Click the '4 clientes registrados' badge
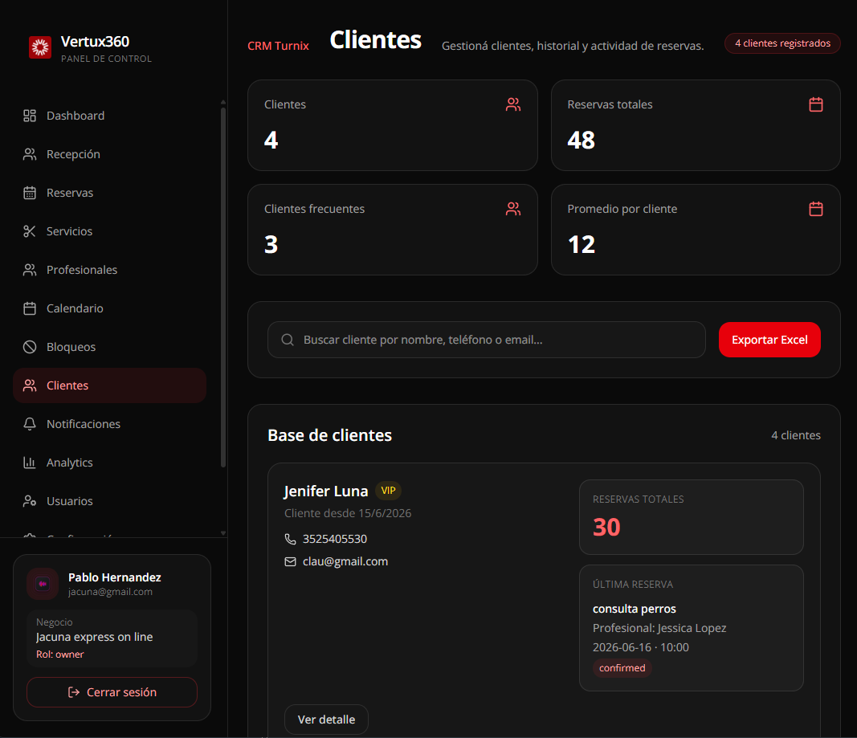857x738 pixels. [782, 43]
